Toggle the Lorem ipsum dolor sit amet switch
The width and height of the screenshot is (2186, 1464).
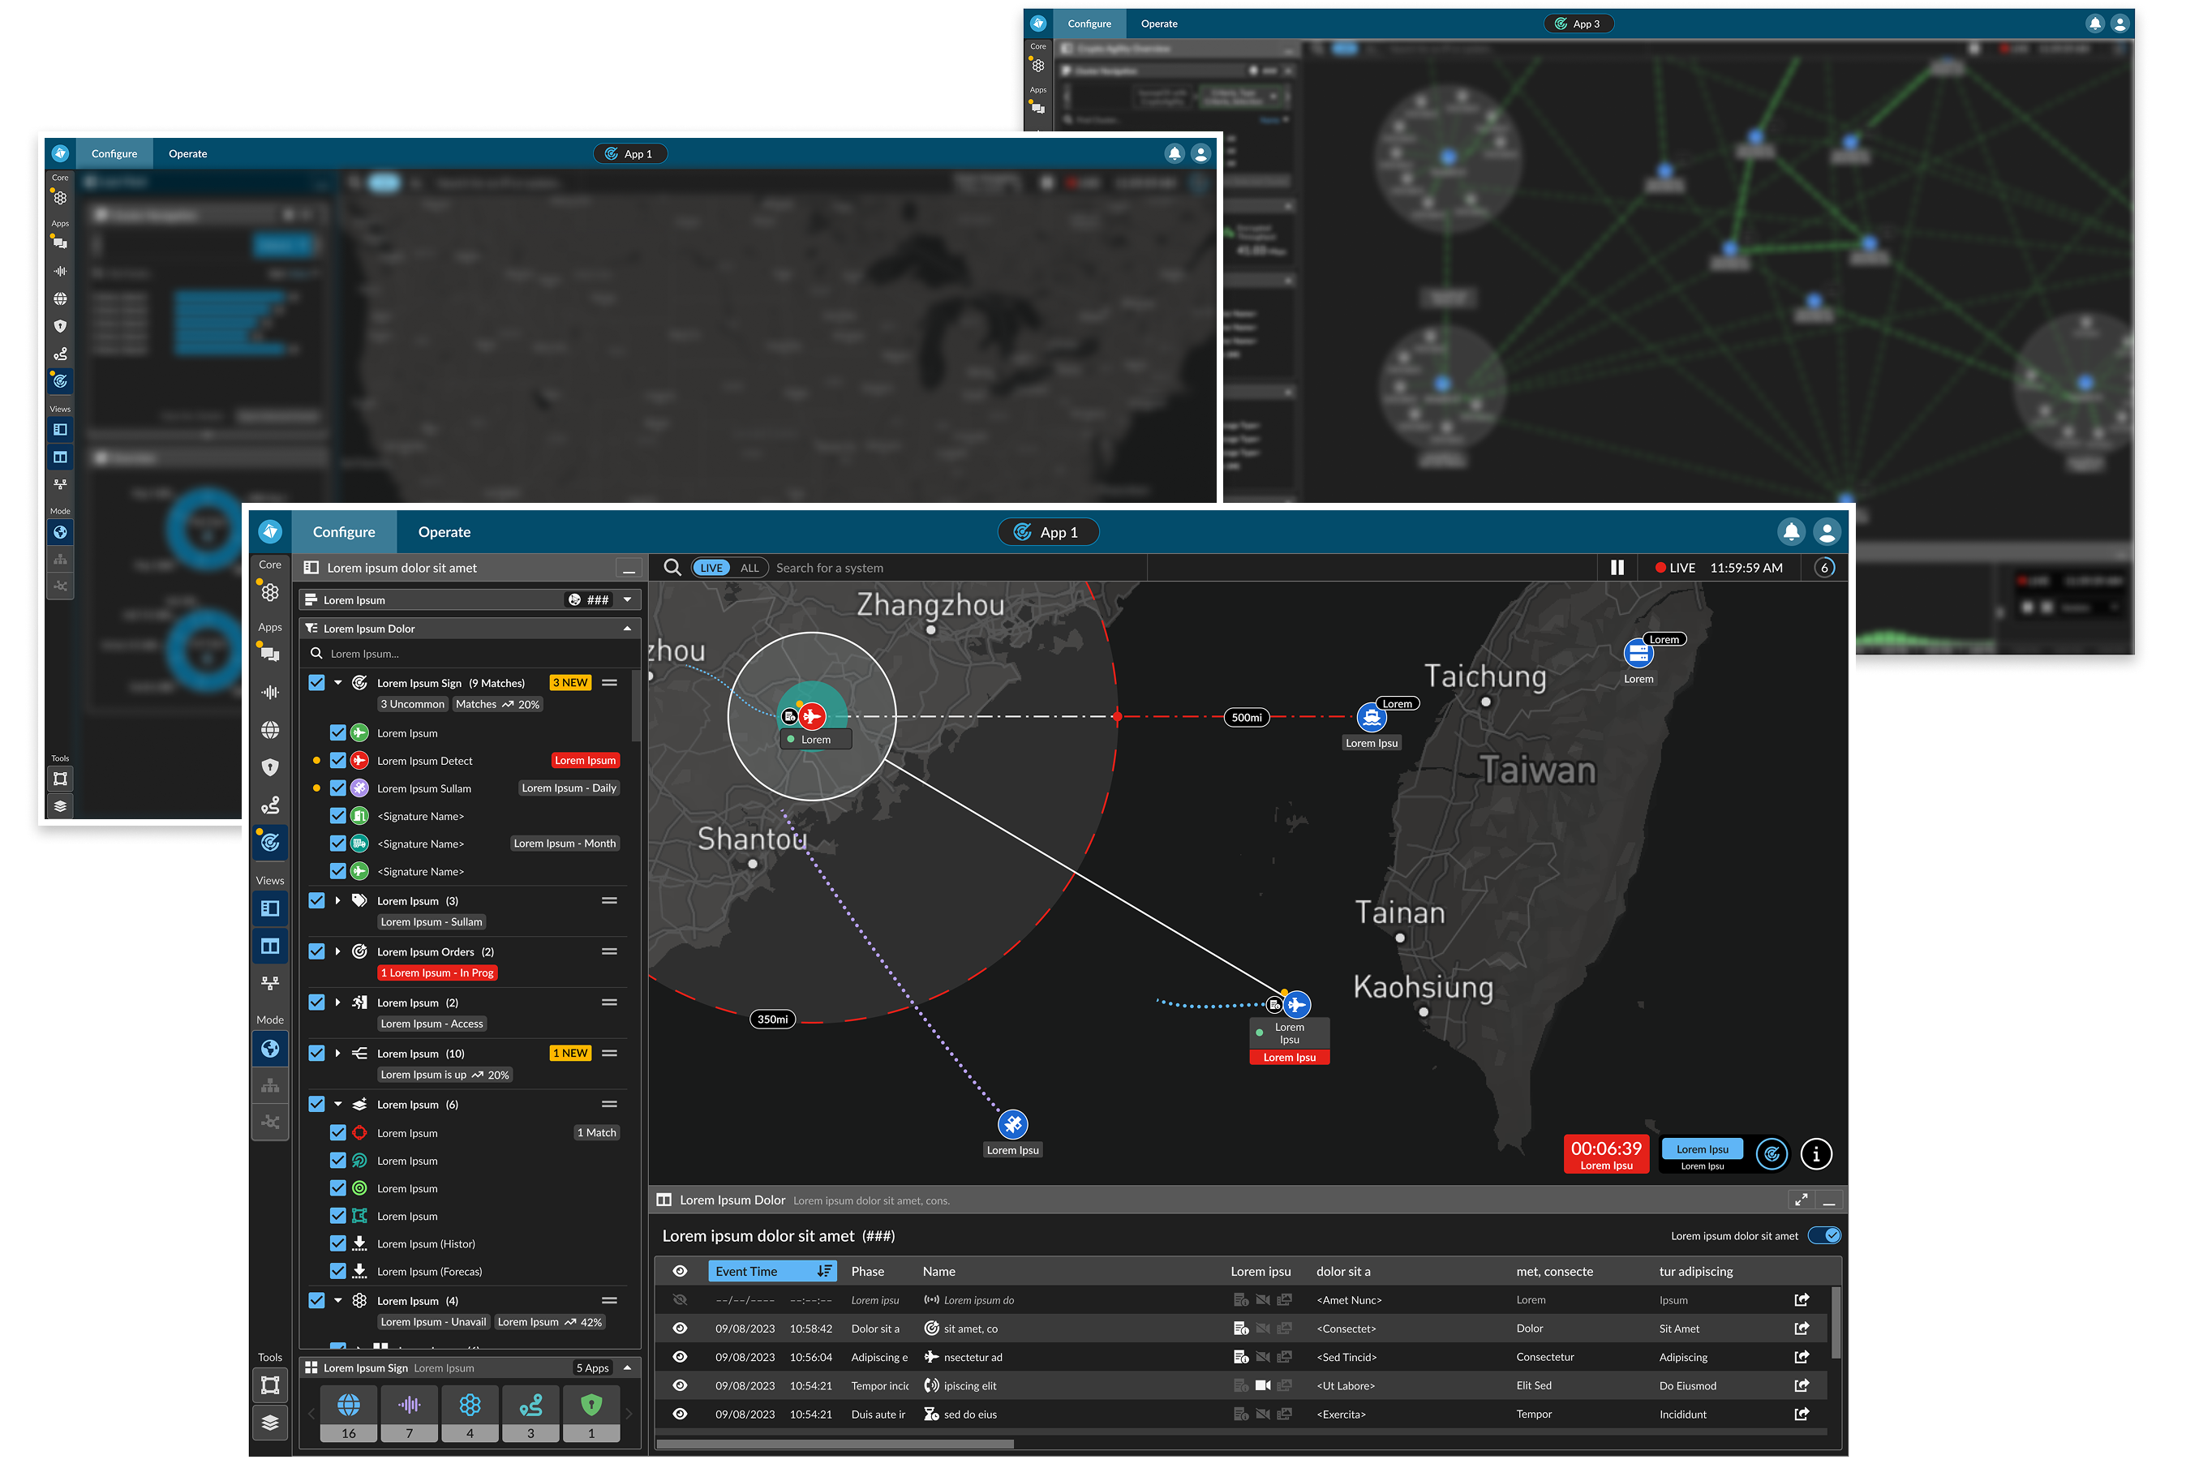(1823, 1235)
